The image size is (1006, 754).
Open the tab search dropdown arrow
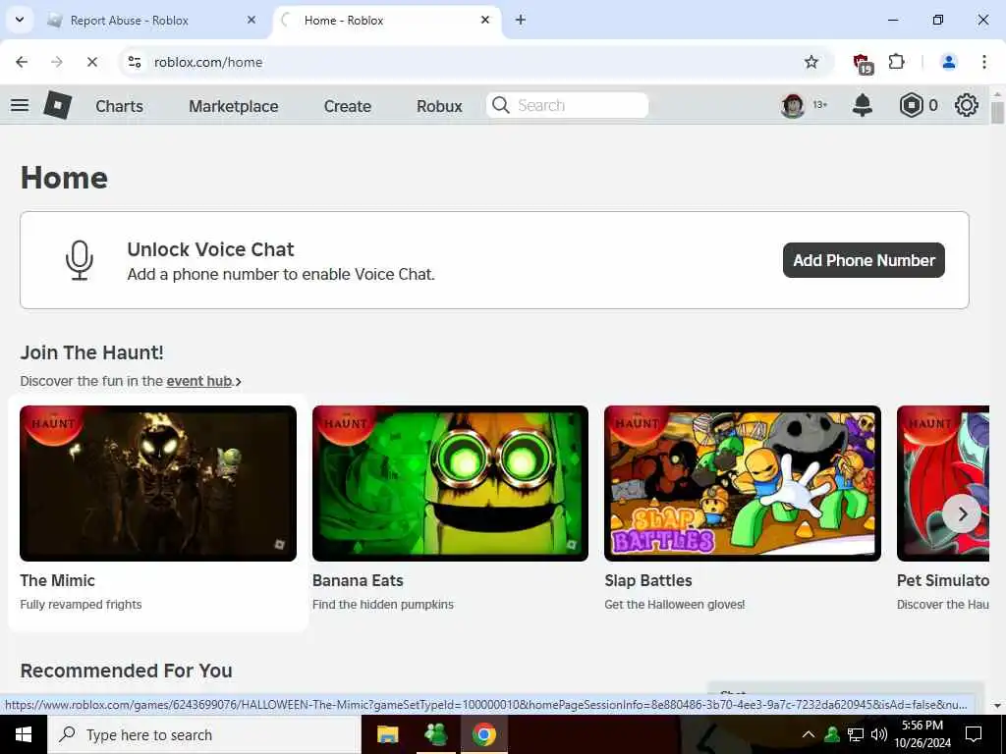(20, 20)
